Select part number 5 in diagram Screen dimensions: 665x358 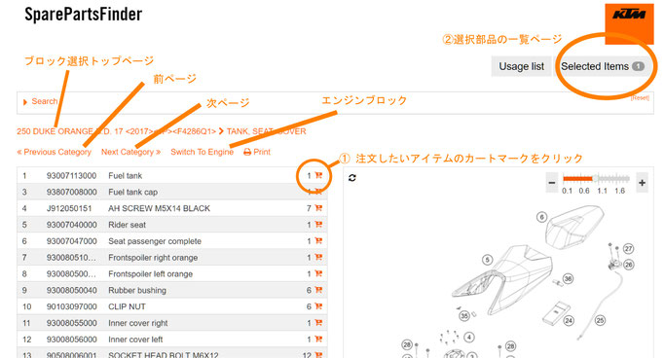(x=487, y=260)
